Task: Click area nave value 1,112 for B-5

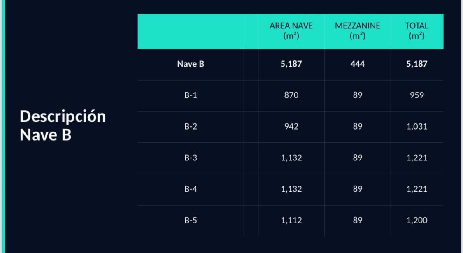Action: (291, 221)
